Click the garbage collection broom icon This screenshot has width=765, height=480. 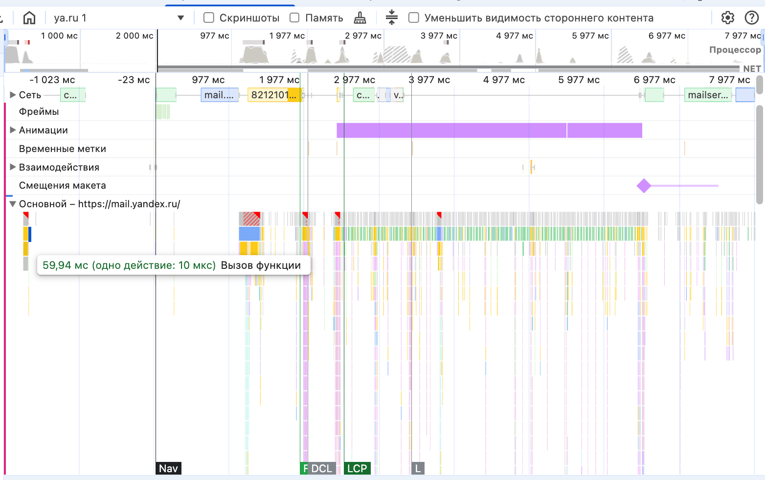point(360,18)
